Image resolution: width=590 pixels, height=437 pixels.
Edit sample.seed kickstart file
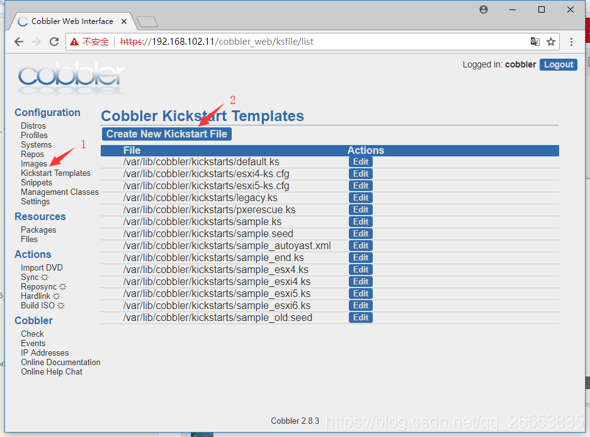360,233
